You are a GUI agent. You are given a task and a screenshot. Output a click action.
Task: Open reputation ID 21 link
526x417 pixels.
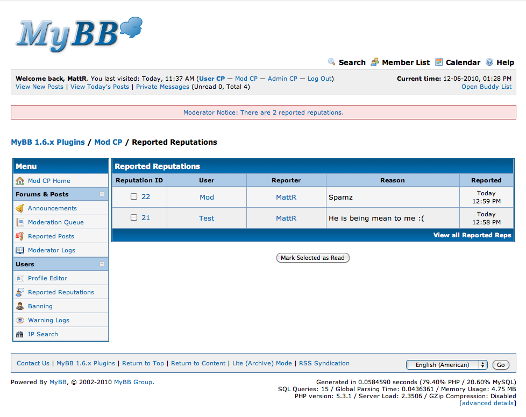click(146, 218)
